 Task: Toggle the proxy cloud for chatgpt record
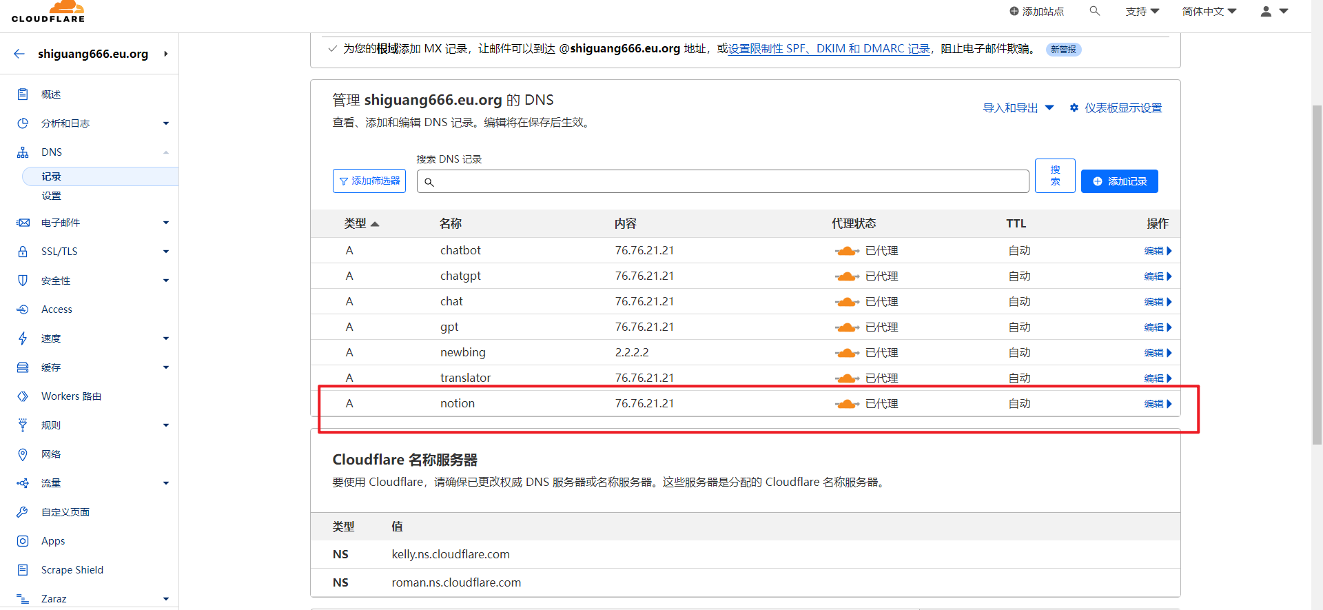coord(847,276)
